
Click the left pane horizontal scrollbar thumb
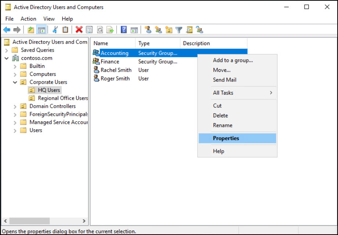pyautogui.click(x=29, y=221)
